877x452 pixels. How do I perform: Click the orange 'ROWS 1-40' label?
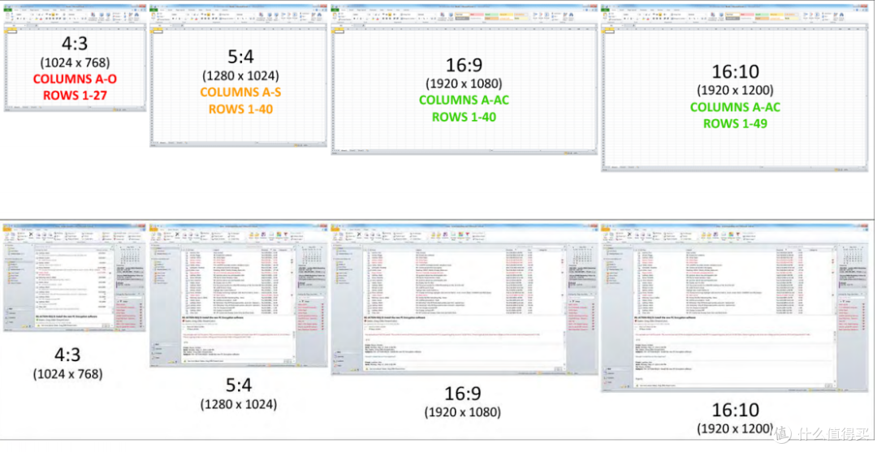tap(241, 109)
